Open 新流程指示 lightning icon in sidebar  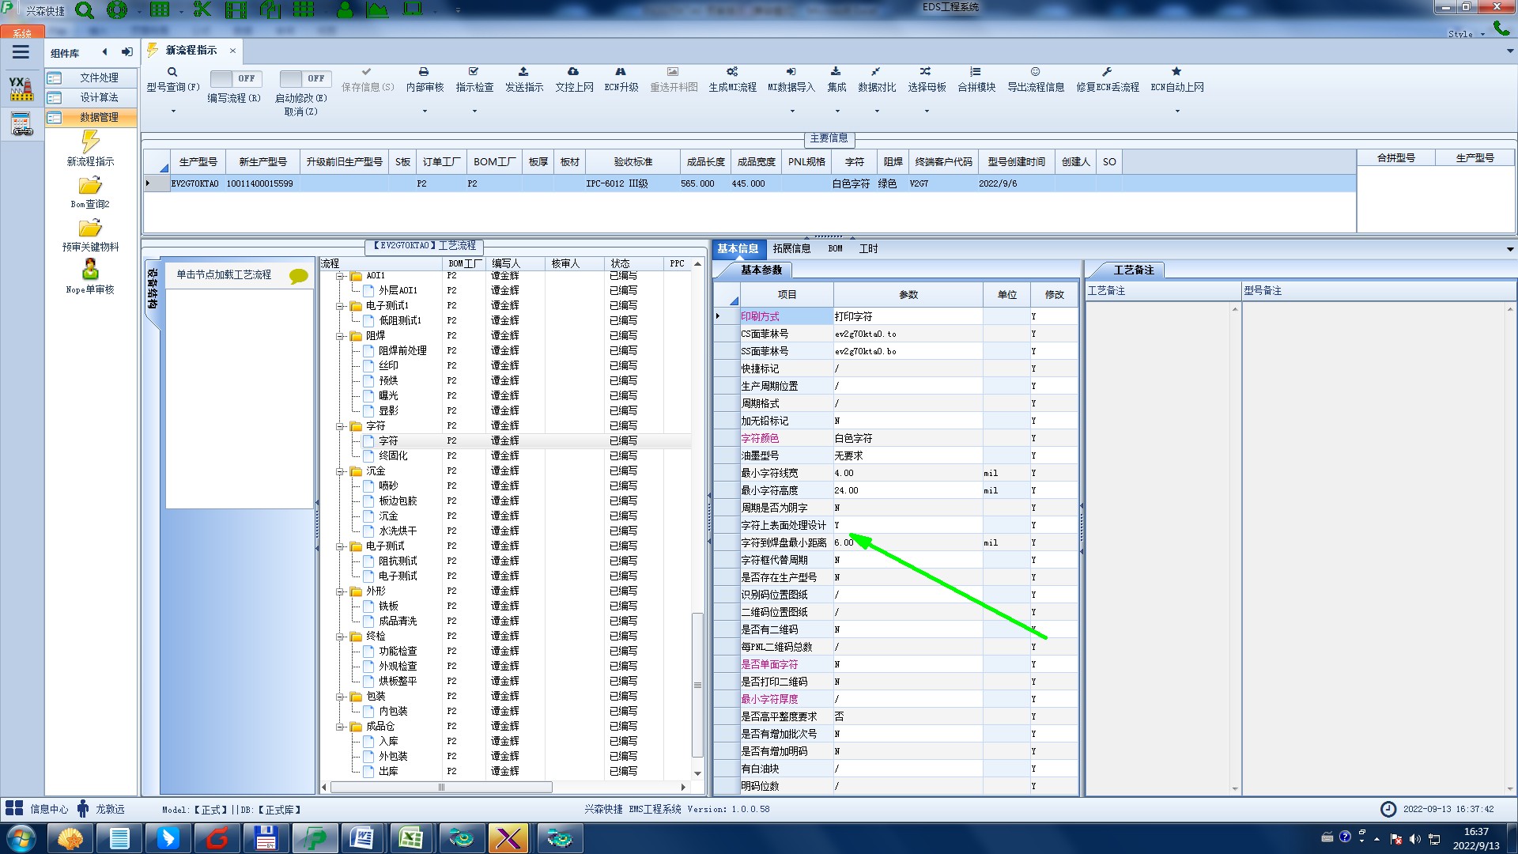[90, 142]
